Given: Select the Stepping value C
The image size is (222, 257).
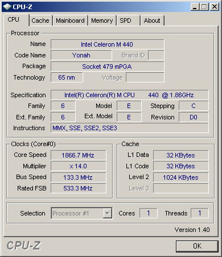Looking at the screenshot, I should click(194, 106).
